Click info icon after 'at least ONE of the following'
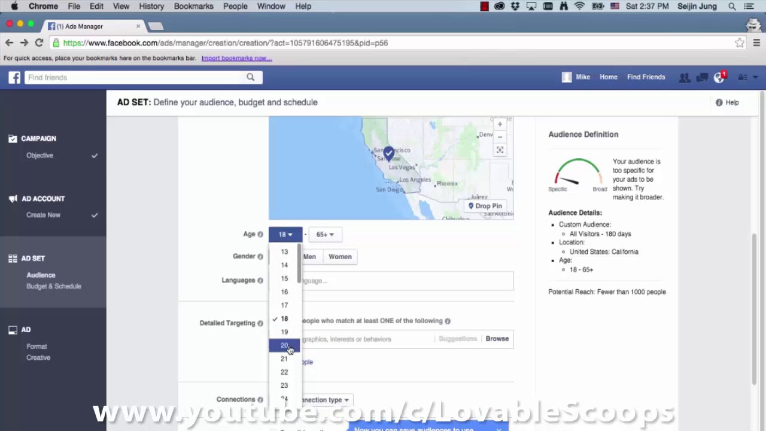766x431 pixels. coord(448,321)
